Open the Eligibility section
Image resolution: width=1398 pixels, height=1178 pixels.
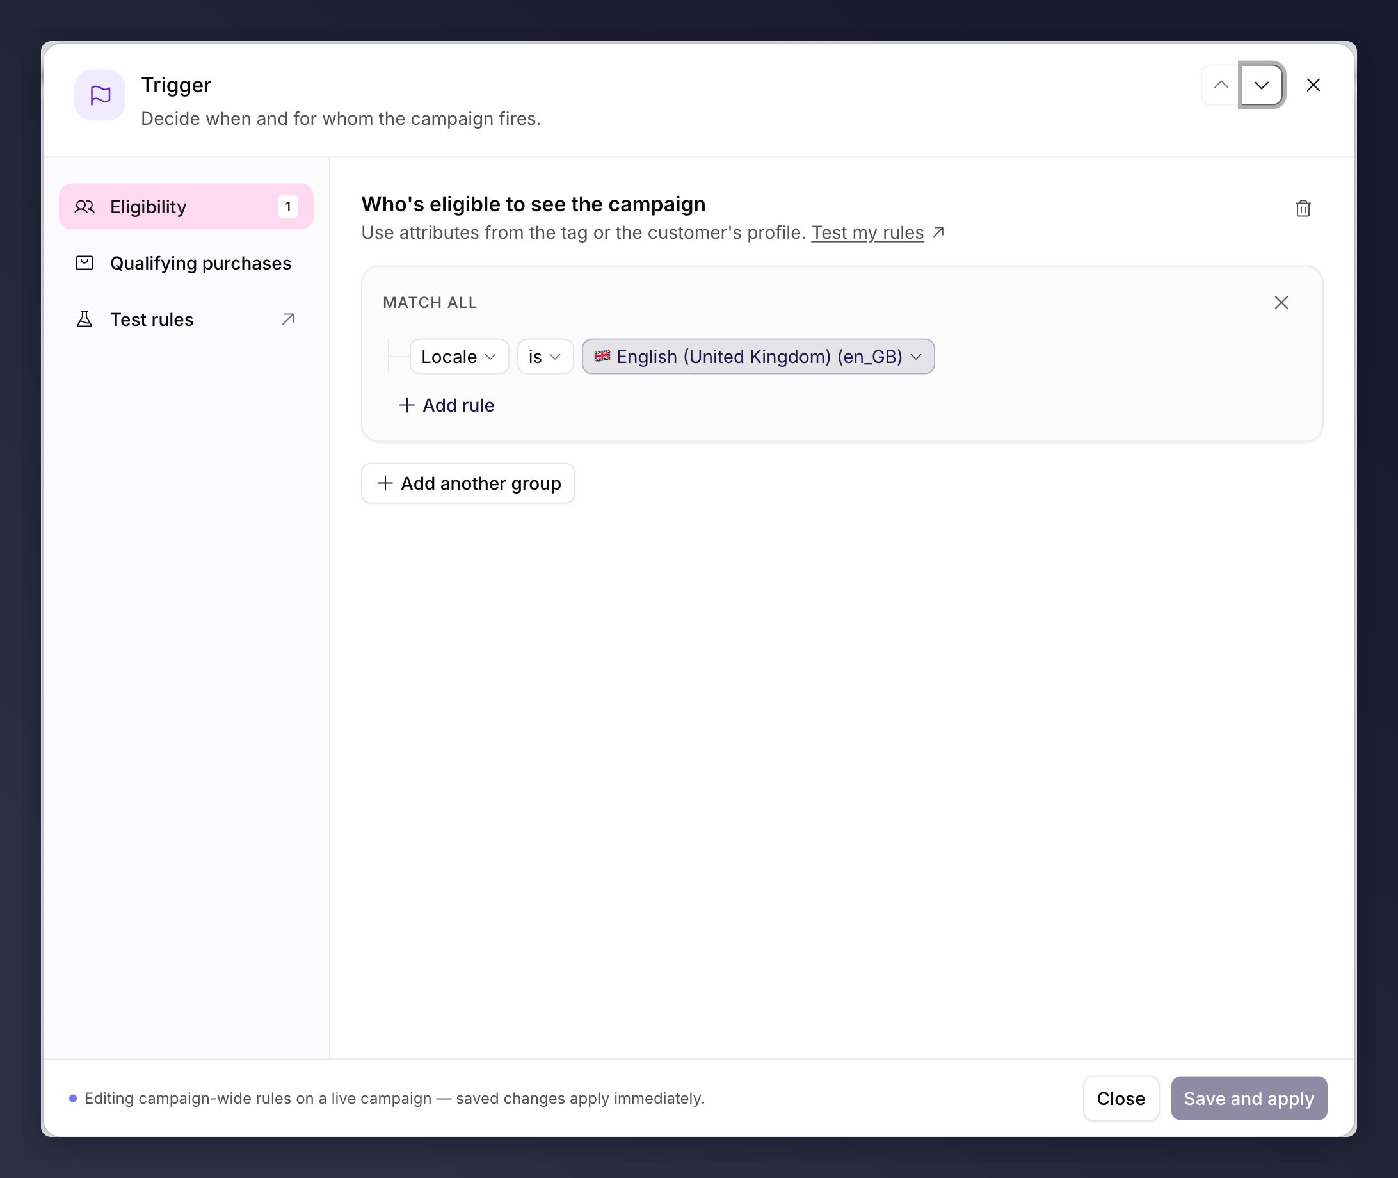pyautogui.click(x=186, y=206)
